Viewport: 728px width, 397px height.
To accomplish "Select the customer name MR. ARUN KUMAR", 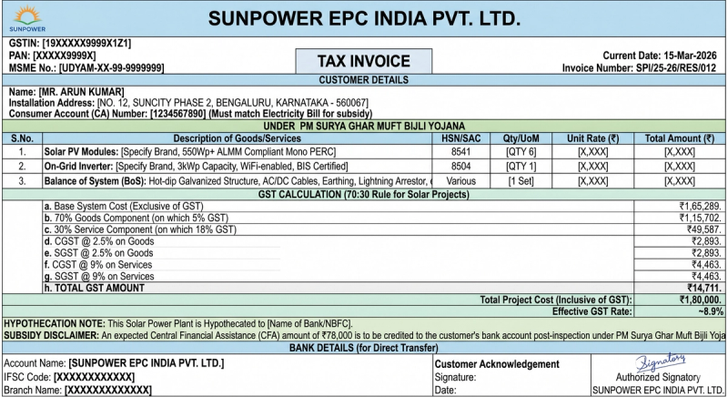I will tap(82, 92).
